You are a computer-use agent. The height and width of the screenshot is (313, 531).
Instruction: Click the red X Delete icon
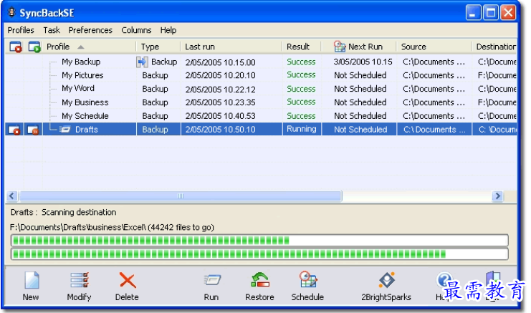pos(128,281)
